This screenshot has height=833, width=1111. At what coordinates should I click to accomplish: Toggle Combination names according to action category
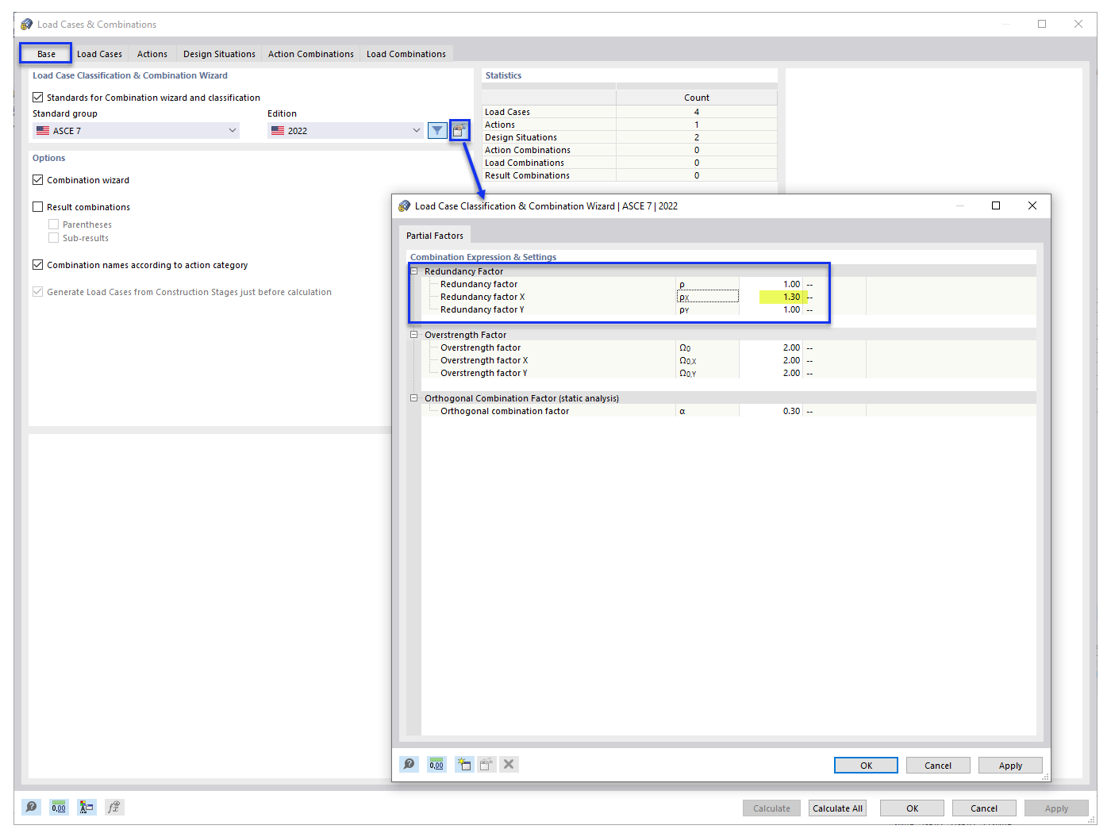37,265
